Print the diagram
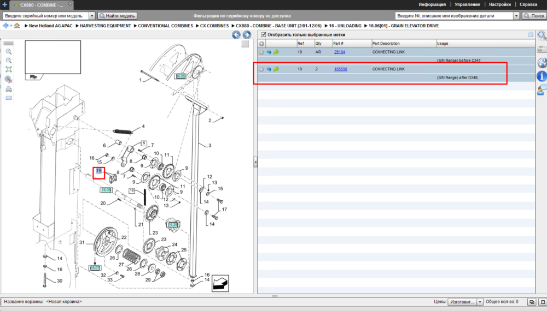Viewport: 547px width, 311px height. point(9,89)
